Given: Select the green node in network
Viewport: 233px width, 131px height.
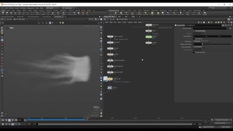Looking at the screenshot, I should tap(149, 37).
